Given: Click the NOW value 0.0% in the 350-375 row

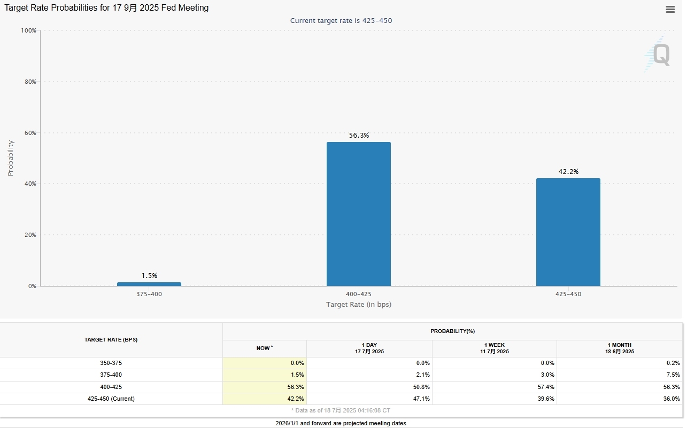Looking at the screenshot, I should click(x=297, y=363).
